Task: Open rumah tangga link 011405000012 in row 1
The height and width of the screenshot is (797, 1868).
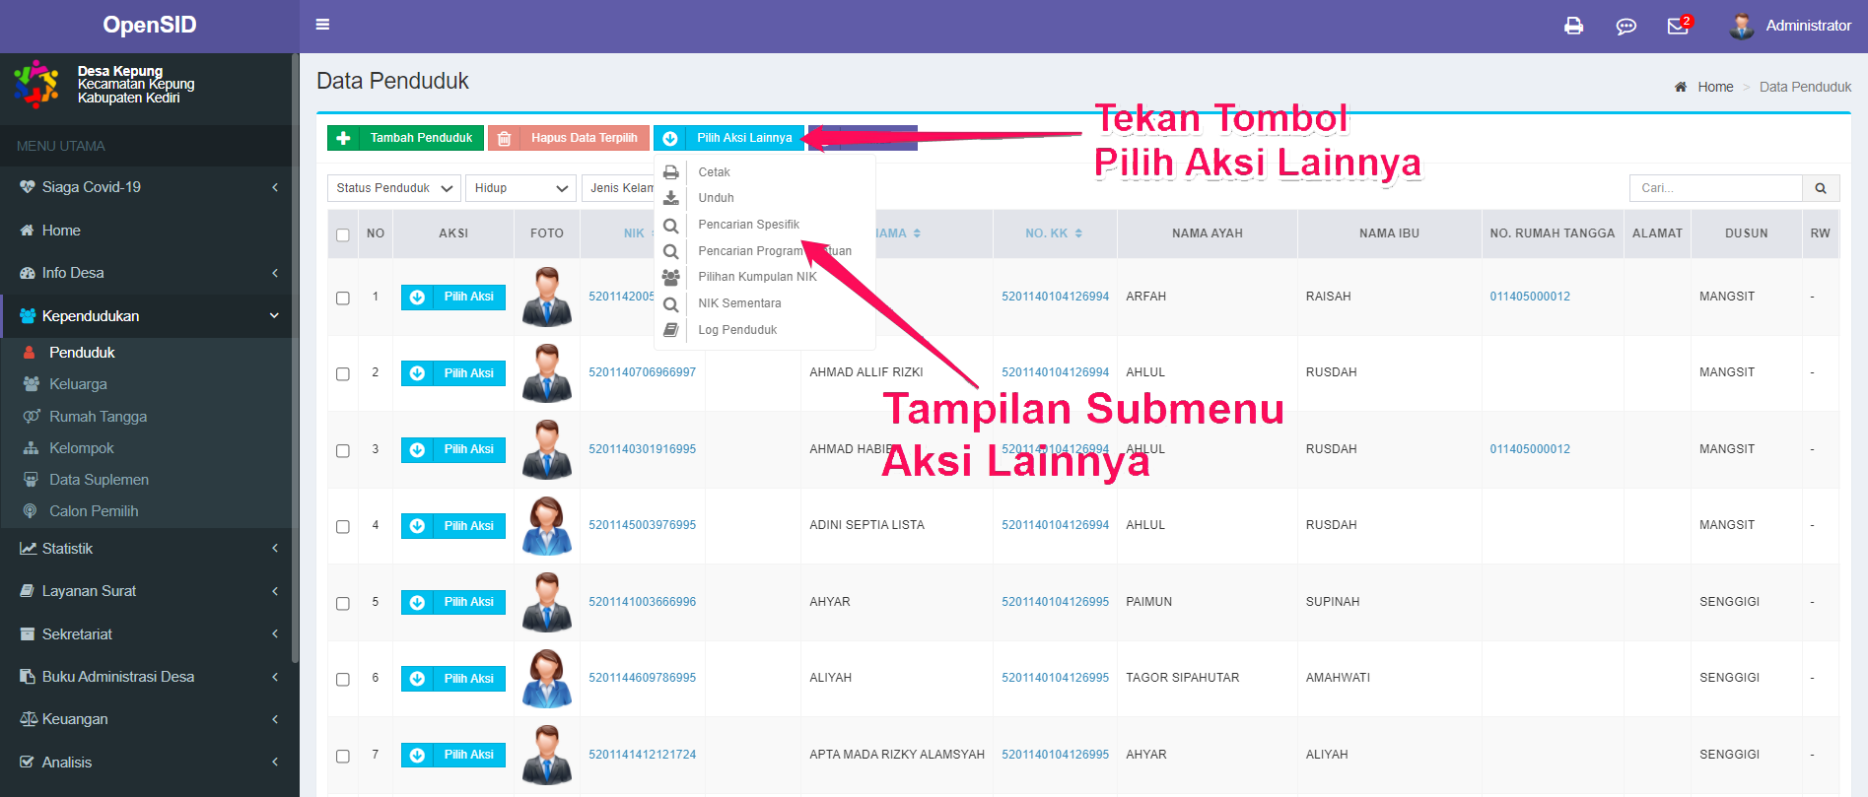Action: (x=1530, y=297)
